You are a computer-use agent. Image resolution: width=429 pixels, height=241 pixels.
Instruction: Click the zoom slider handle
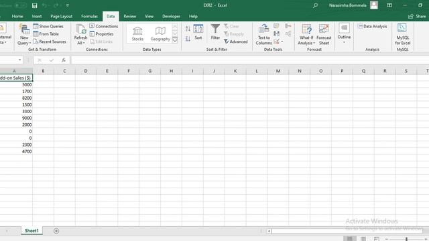[x=406, y=239]
